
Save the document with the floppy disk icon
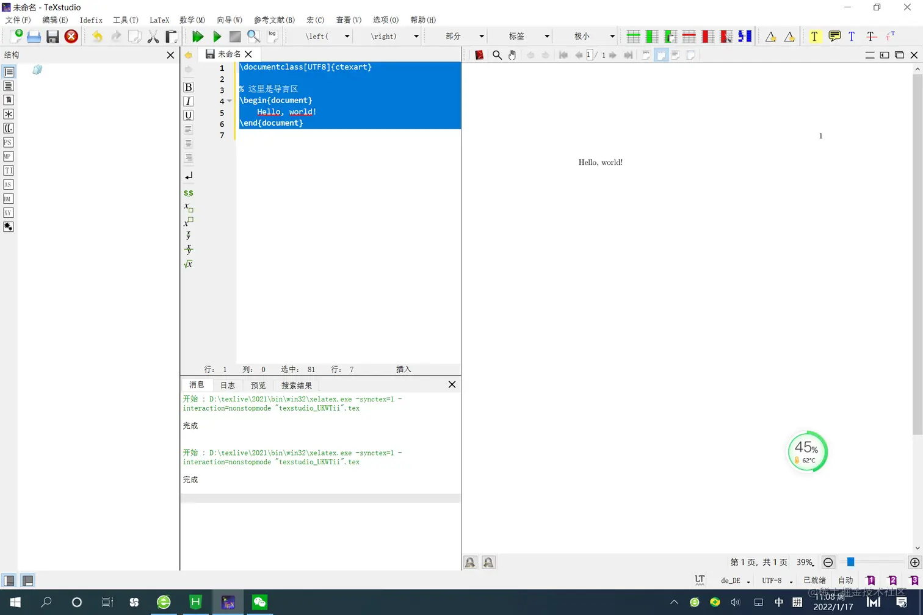(x=52, y=37)
